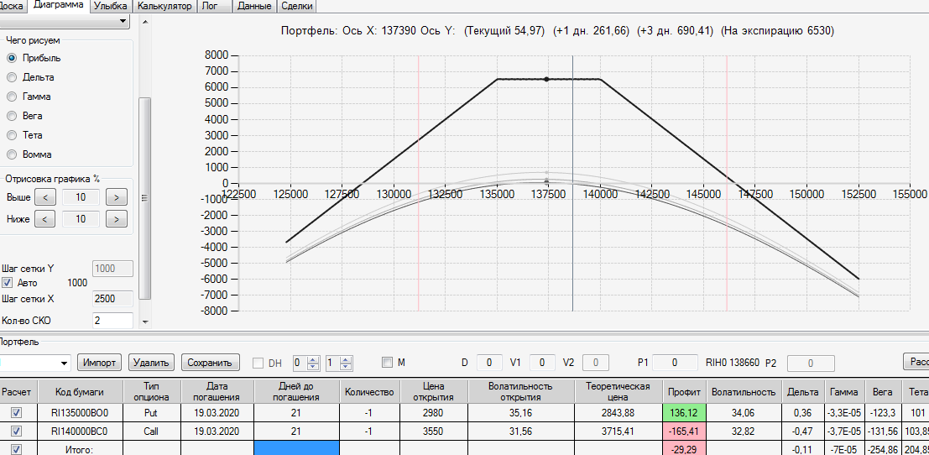Select the Вомма radio button

pos(11,154)
